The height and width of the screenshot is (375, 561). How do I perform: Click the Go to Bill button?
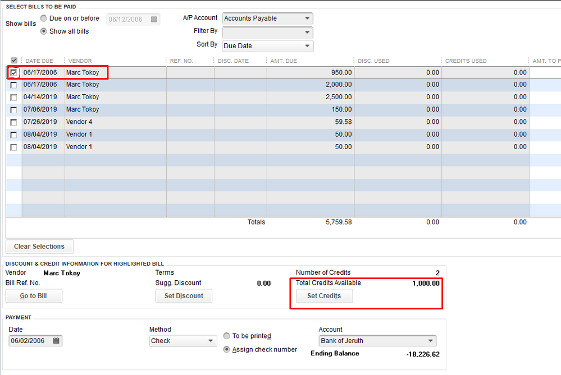pyautogui.click(x=34, y=296)
